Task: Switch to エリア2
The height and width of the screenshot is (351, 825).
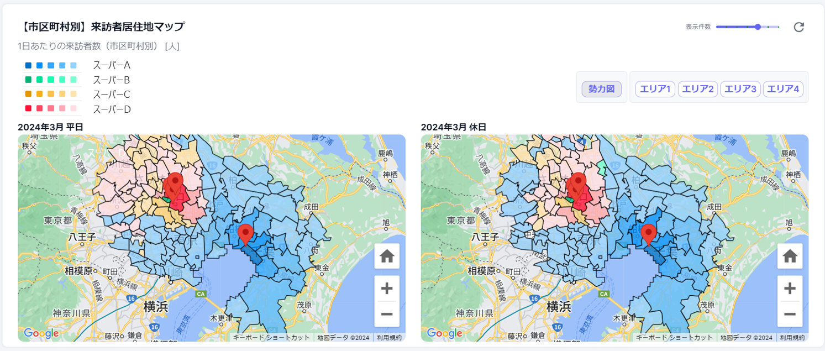Action: point(697,89)
